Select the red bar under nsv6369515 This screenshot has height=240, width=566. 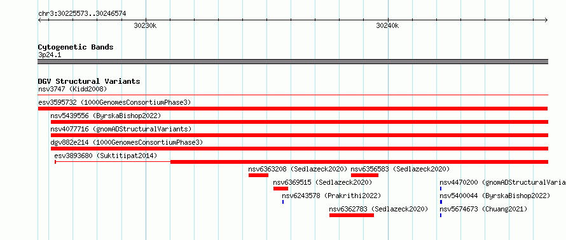tap(280, 189)
